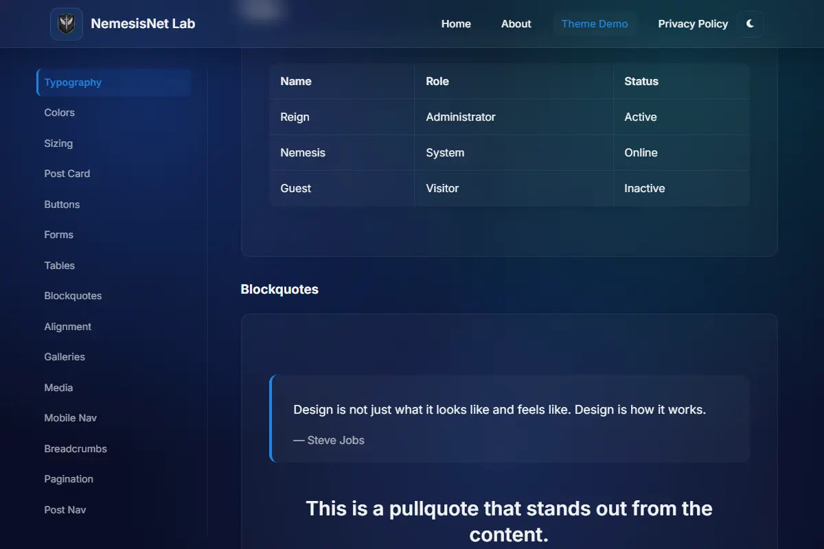Go to the Mobile Nav section
Image resolution: width=824 pixels, height=549 pixels.
click(114, 418)
